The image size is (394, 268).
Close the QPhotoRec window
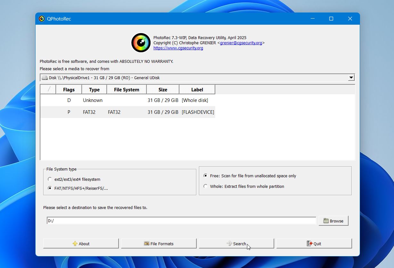350,19
